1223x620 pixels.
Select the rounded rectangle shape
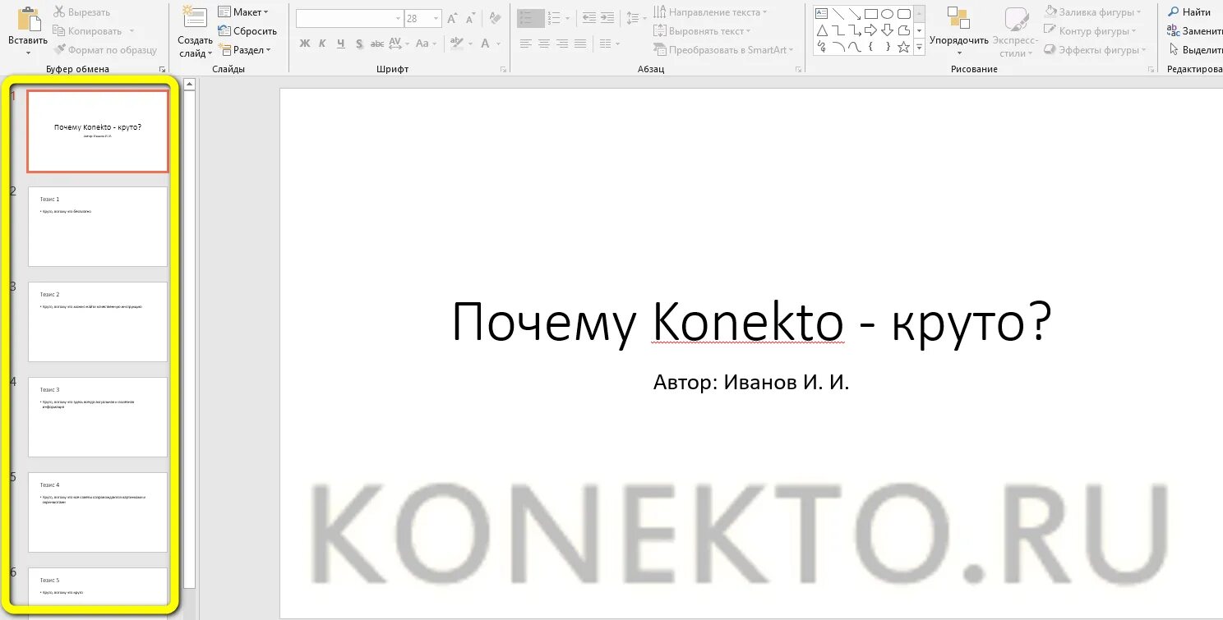[903, 14]
